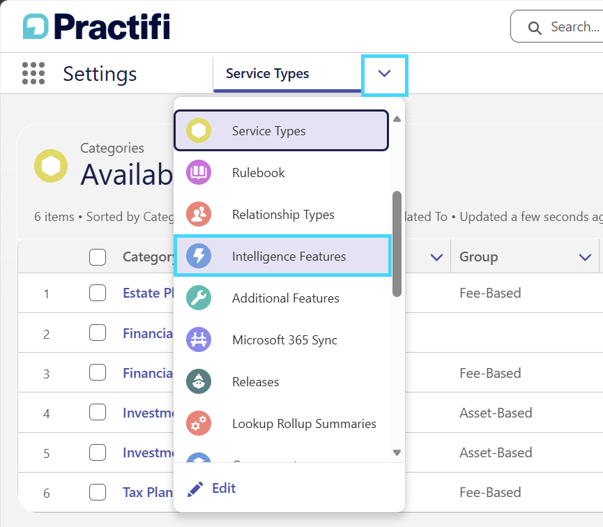
Task: Open the row 4 Investm... link
Action: tap(148, 413)
